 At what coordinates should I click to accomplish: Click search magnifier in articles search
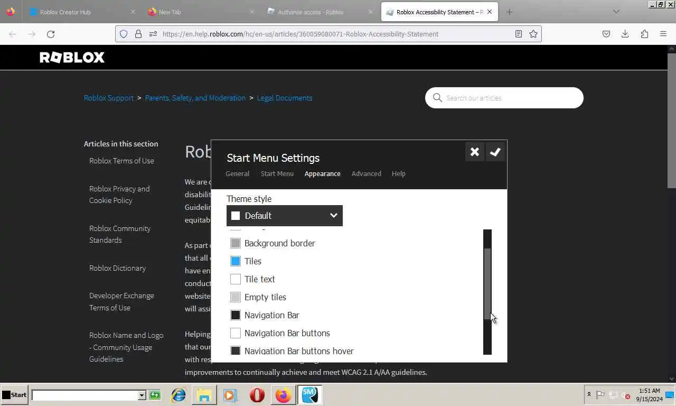point(437,98)
